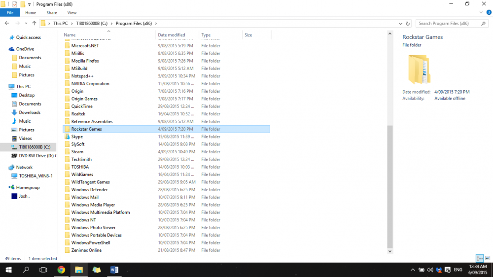
Task: Open the Home ribbon tab
Action: (31, 13)
